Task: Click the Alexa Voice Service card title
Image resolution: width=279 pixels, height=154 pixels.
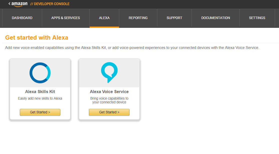Action: coord(109,92)
